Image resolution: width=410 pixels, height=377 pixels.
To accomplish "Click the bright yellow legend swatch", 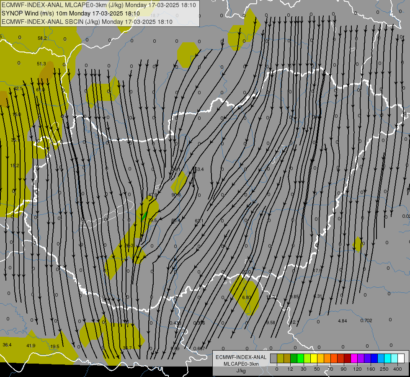I will 314,358.
